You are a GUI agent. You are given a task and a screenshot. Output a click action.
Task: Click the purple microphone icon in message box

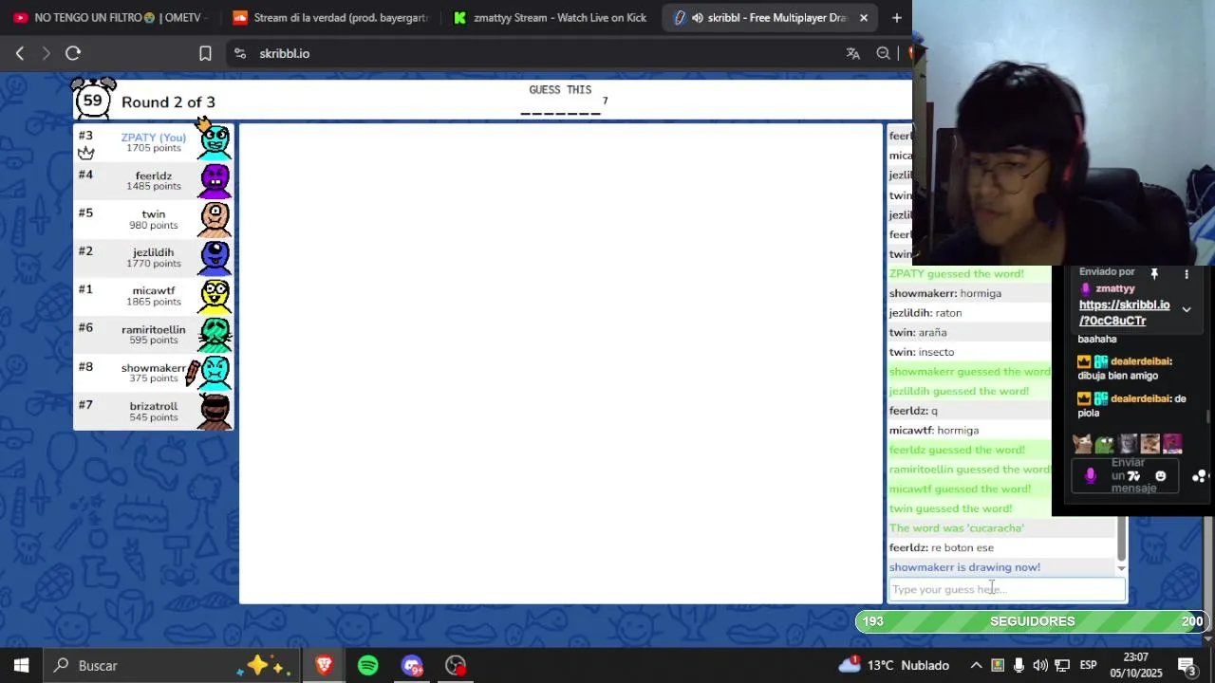click(x=1091, y=476)
